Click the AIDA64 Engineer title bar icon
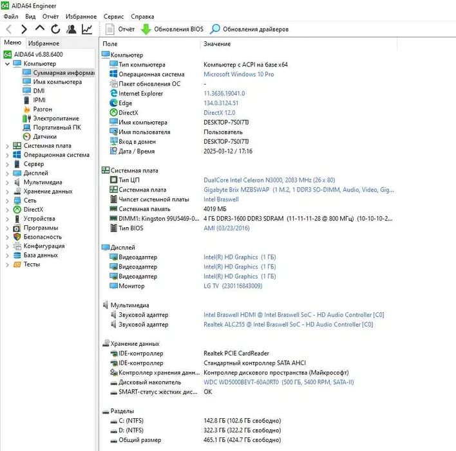 tap(5, 6)
